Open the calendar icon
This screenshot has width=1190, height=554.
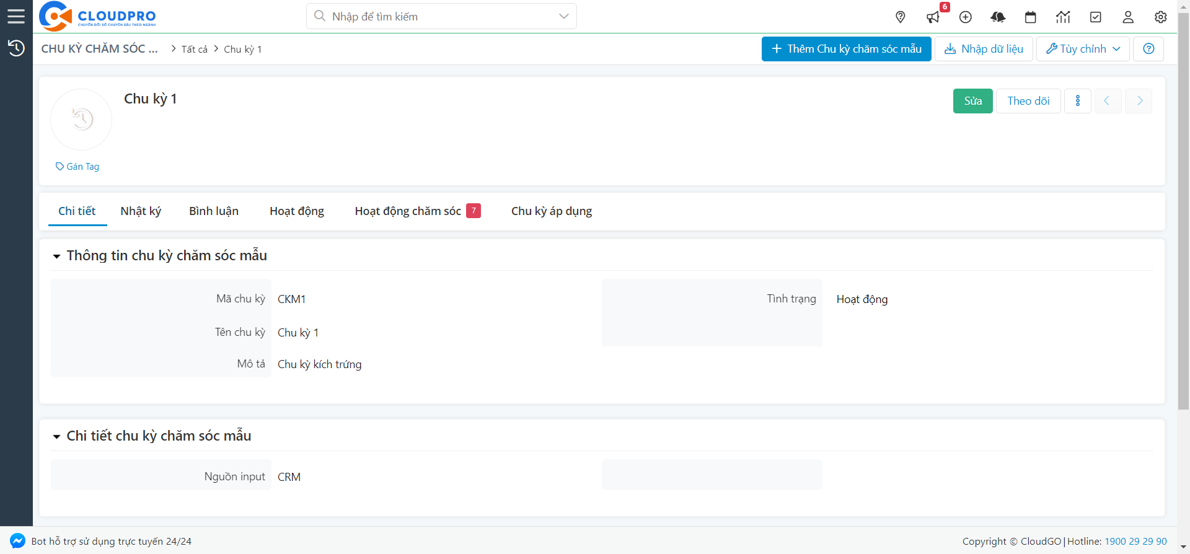pos(1031,17)
